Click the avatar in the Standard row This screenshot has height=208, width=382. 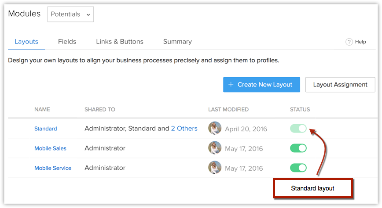(215, 128)
